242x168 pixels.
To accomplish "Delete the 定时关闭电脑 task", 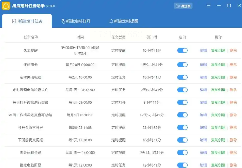I will (x=233, y=77).
